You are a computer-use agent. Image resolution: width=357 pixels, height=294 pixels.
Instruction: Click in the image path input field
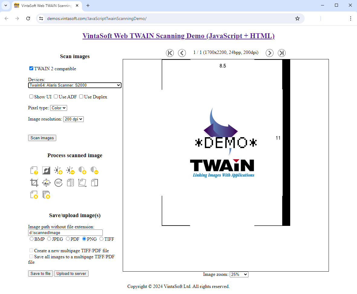tap(65, 233)
